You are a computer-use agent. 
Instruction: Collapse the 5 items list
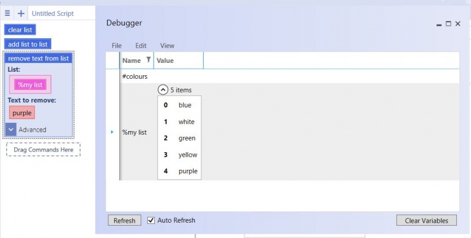point(162,90)
